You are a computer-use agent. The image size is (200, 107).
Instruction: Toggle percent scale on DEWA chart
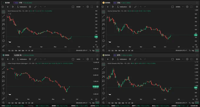click(190, 51)
